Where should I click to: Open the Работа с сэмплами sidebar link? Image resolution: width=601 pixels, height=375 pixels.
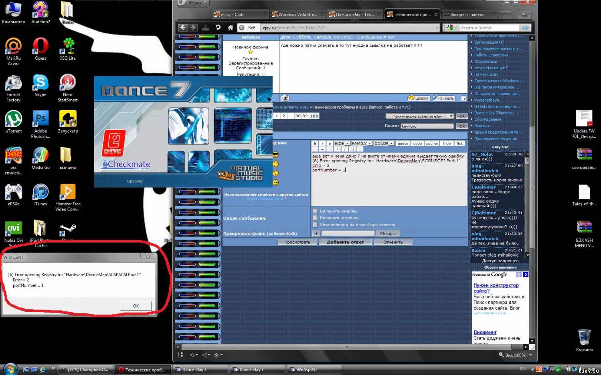491,55
